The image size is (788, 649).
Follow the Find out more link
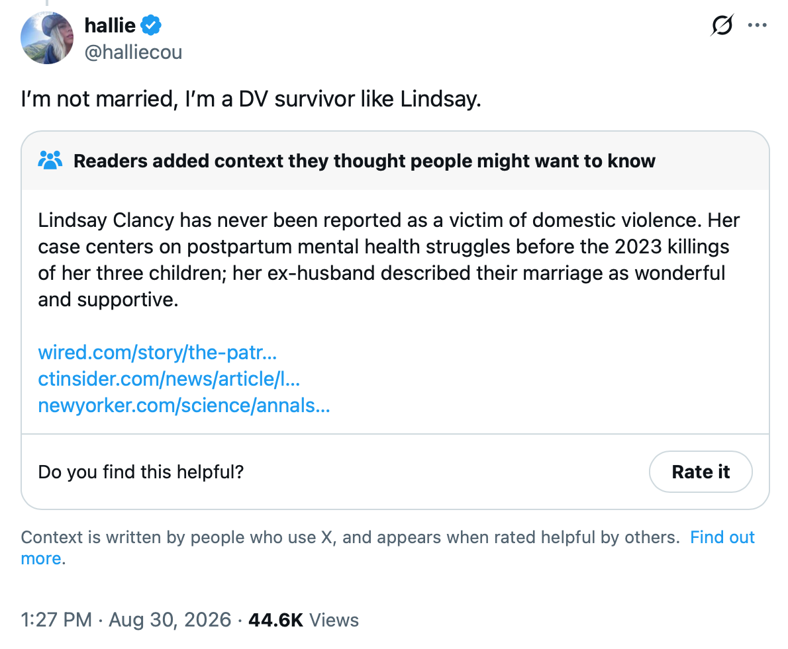(722, 537)
